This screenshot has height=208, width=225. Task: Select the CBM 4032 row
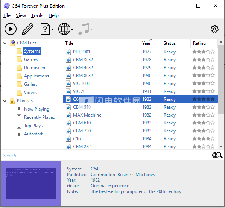click(x=140, y=67)
